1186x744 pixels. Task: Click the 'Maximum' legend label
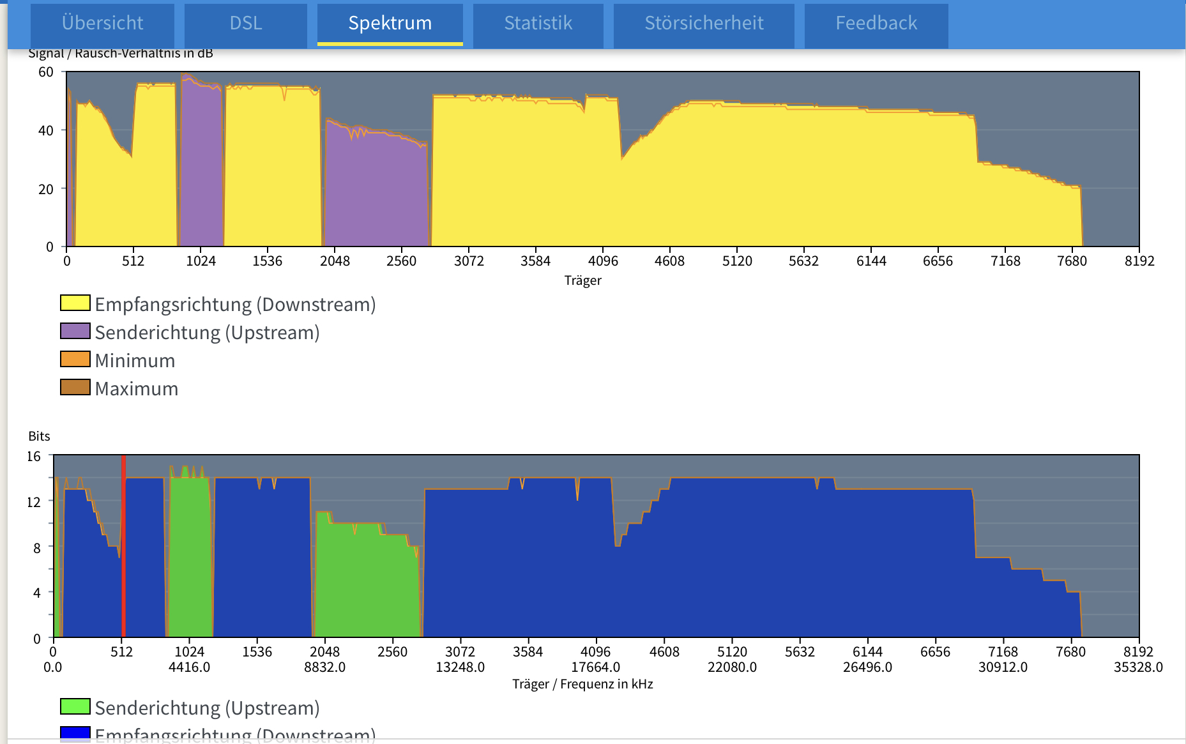coord(137,389)
